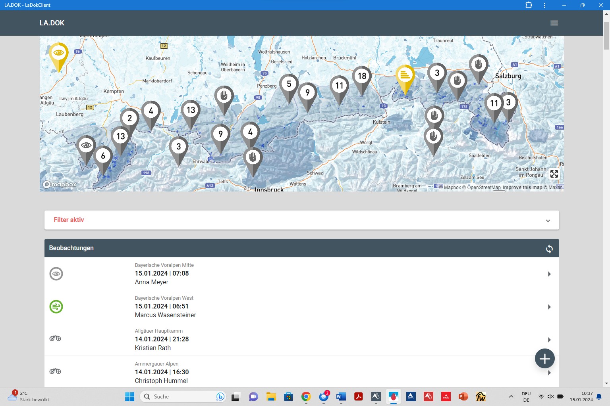The width and height of the screenshot is (610, 406).
Task: Click the Mapbox logo on map
Action: (60, 184)
